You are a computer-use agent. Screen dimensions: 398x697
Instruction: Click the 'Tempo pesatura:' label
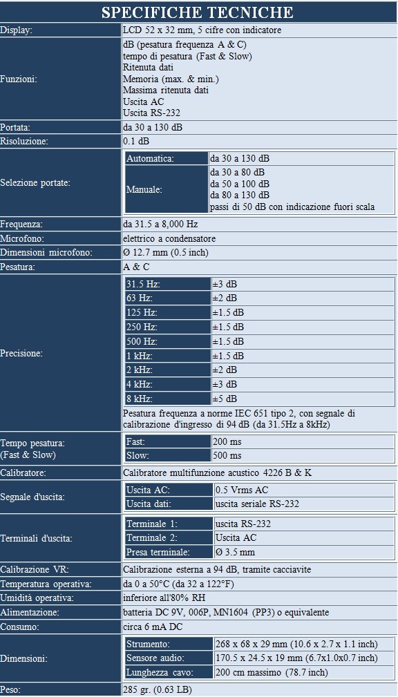[33, 443]
